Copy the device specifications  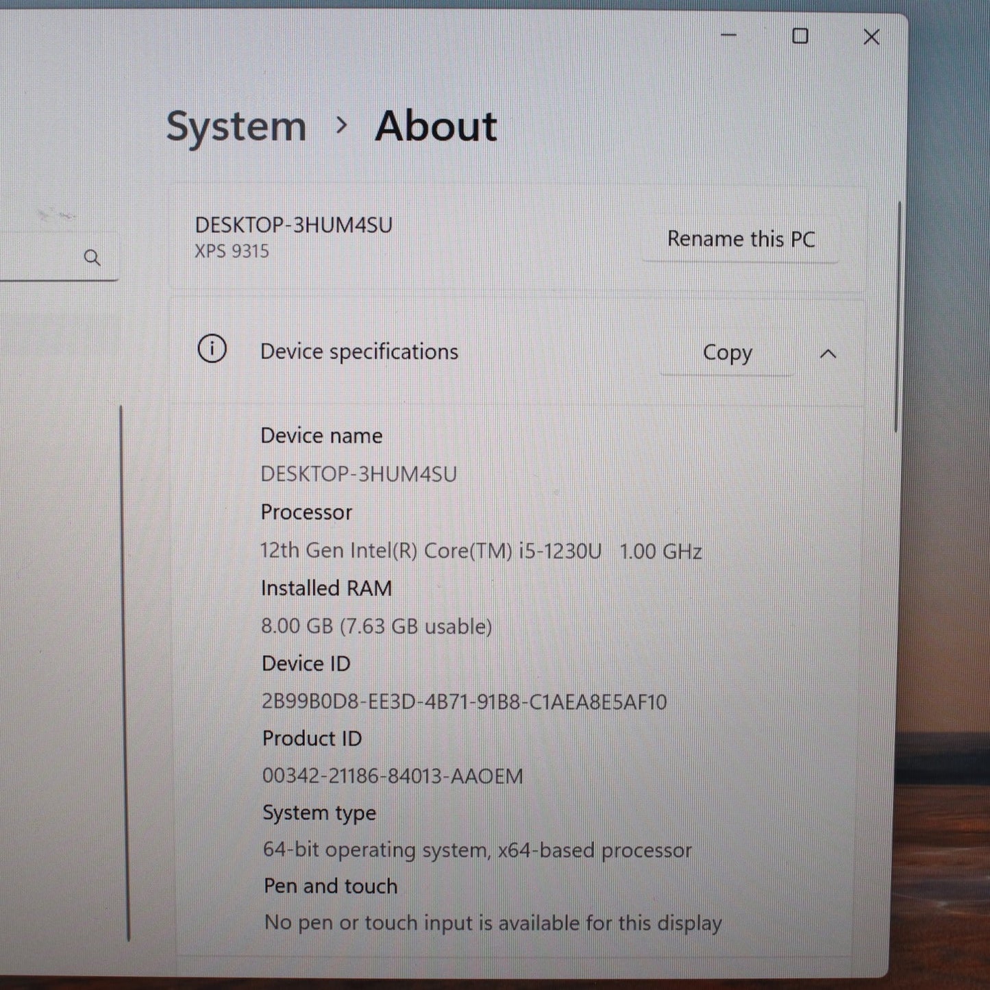coord(727,353)
